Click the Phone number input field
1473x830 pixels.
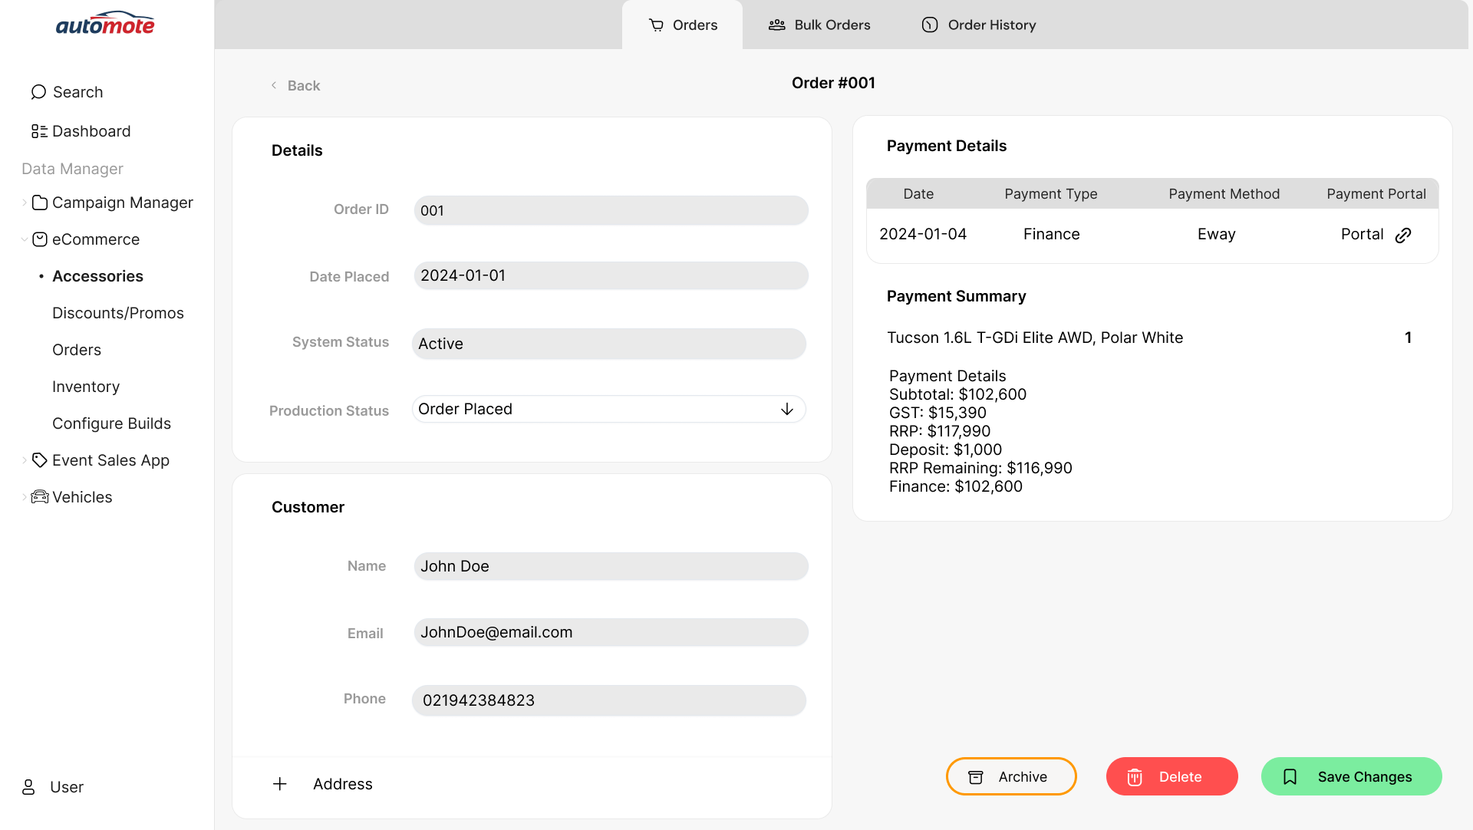(x=608, y=700)
